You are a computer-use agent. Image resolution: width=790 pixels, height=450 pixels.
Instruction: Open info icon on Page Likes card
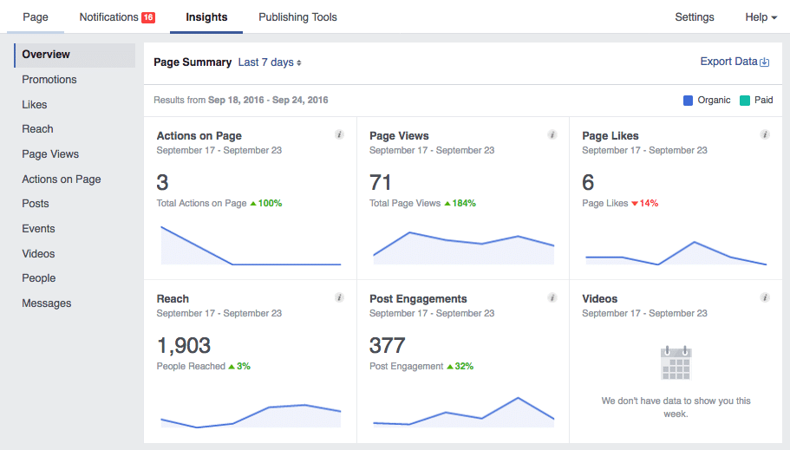pyautogui.click(x=765, y=134)
